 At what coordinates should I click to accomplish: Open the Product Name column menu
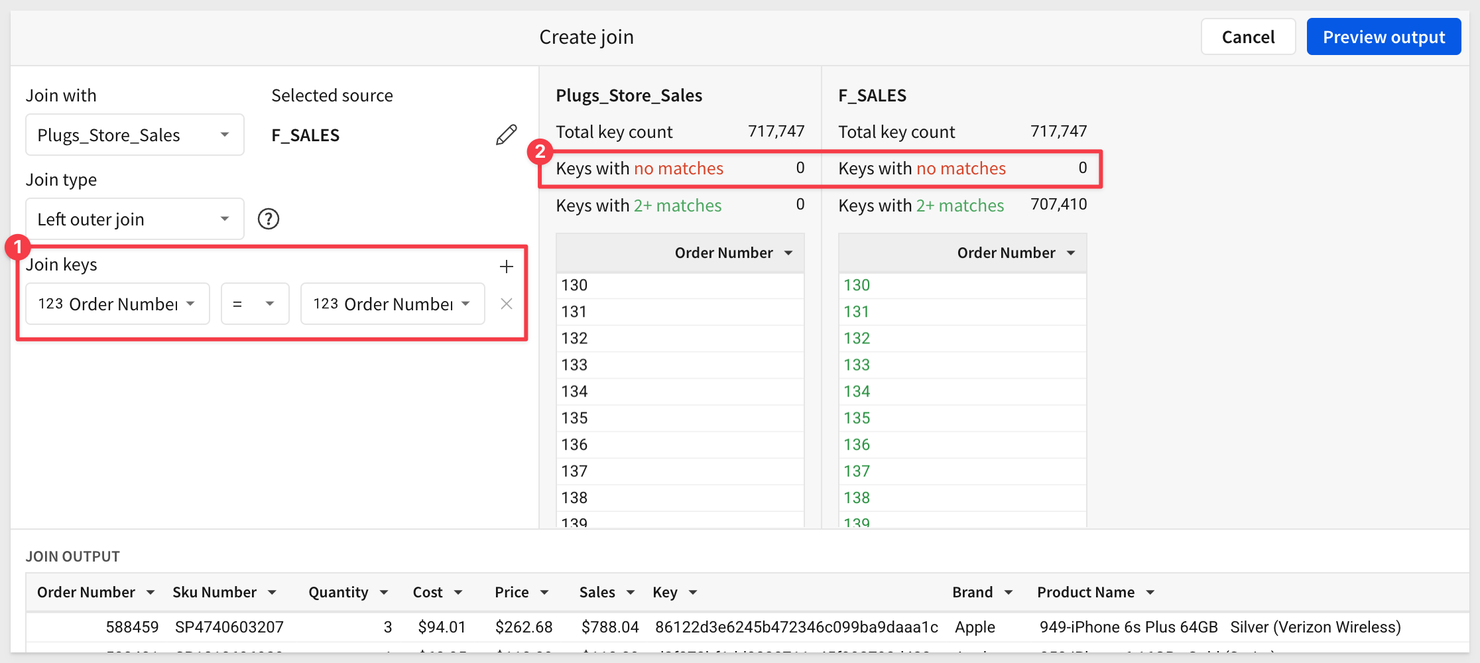click(x=1150, y=593)
